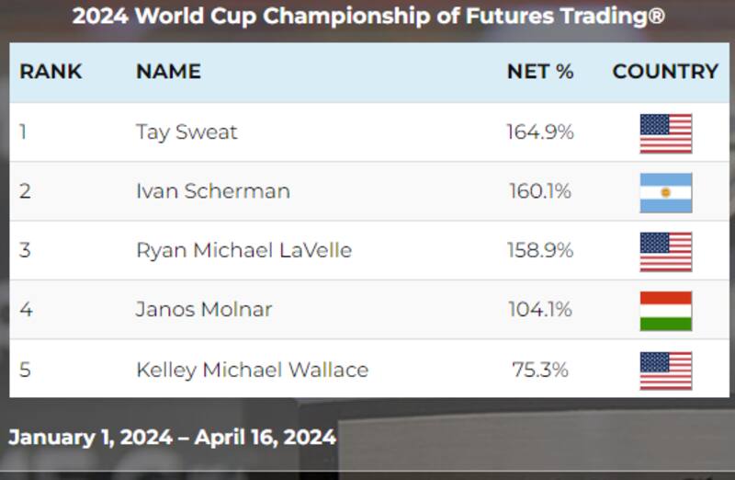Click the 75.3% net percentage
Screen dimensions: 735x480
[x=540, y=370]
